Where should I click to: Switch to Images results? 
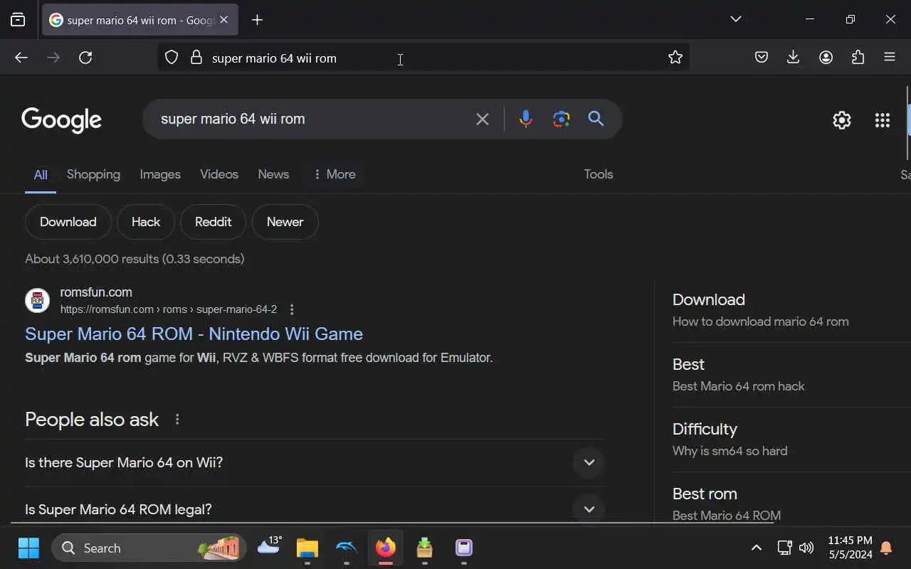160,174
